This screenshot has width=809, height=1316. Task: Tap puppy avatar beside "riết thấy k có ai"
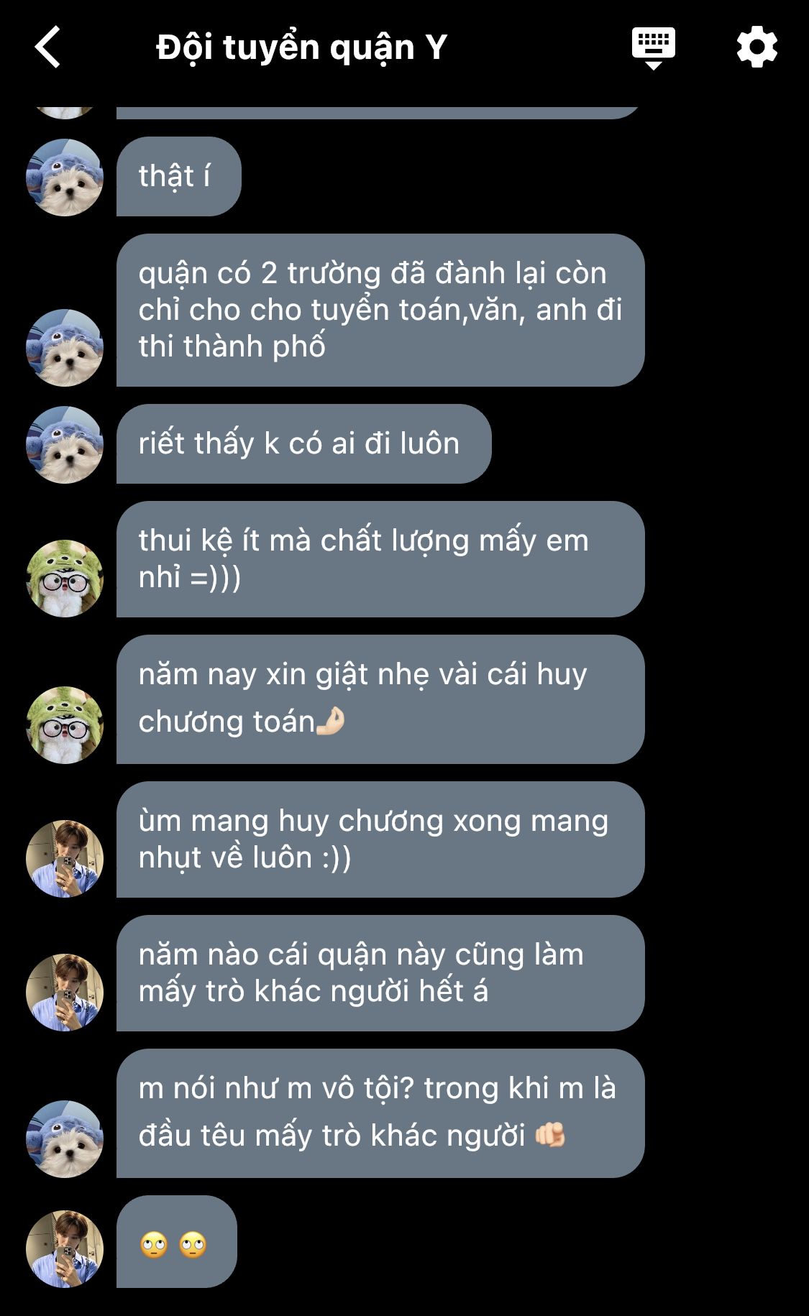click(x=65, y=445)
